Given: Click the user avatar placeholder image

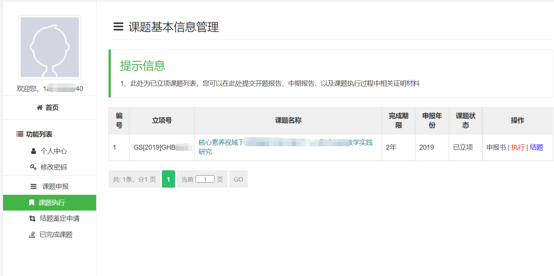Looking at the screenshot, I should click(x=50, y=47).
